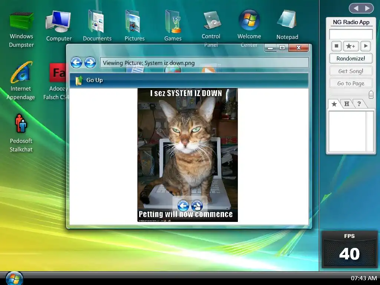Click the sidebar previous gadget arrow

point(356,8)
